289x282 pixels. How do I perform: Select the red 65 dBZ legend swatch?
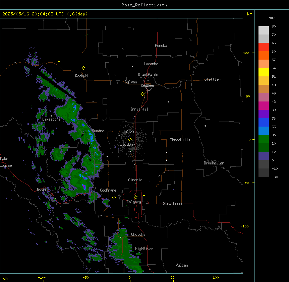pyautogui.click(x=264, y=47)
